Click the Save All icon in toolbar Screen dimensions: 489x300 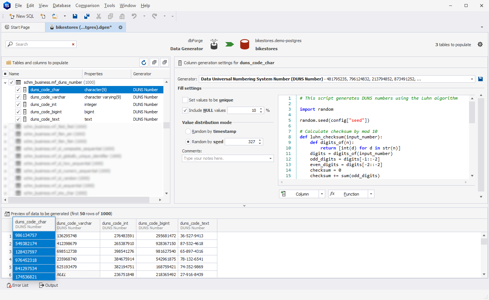tap(87, 16)
